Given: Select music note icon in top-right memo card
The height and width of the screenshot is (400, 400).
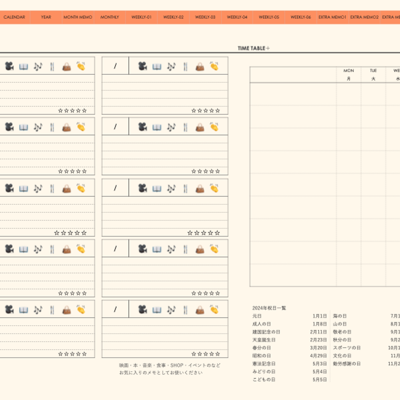Looking at the screenshot, I should [x=171, y=67].
